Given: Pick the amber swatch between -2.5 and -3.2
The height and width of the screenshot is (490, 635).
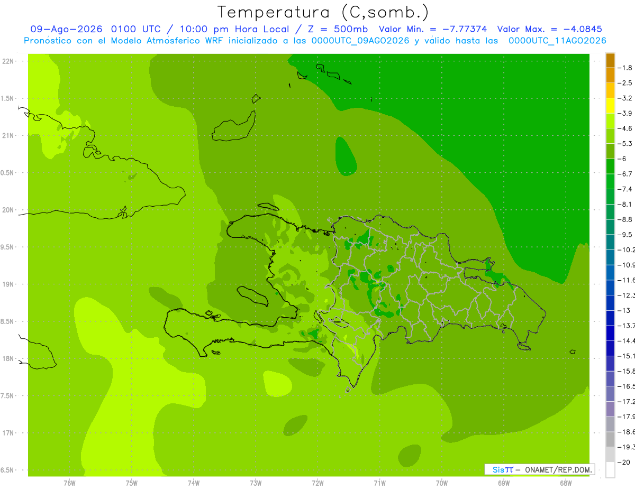Looking at the screenshot, I should pyautogui.click(x=610, y=90).
